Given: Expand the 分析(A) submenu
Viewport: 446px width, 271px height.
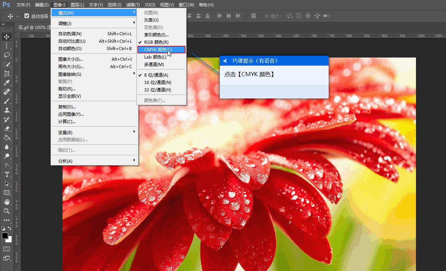Looking at the screenshot, I should click(x=94, y=161).
